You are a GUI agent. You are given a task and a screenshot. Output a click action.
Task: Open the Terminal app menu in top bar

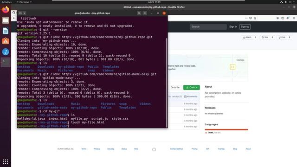click(x=24, y=2)
